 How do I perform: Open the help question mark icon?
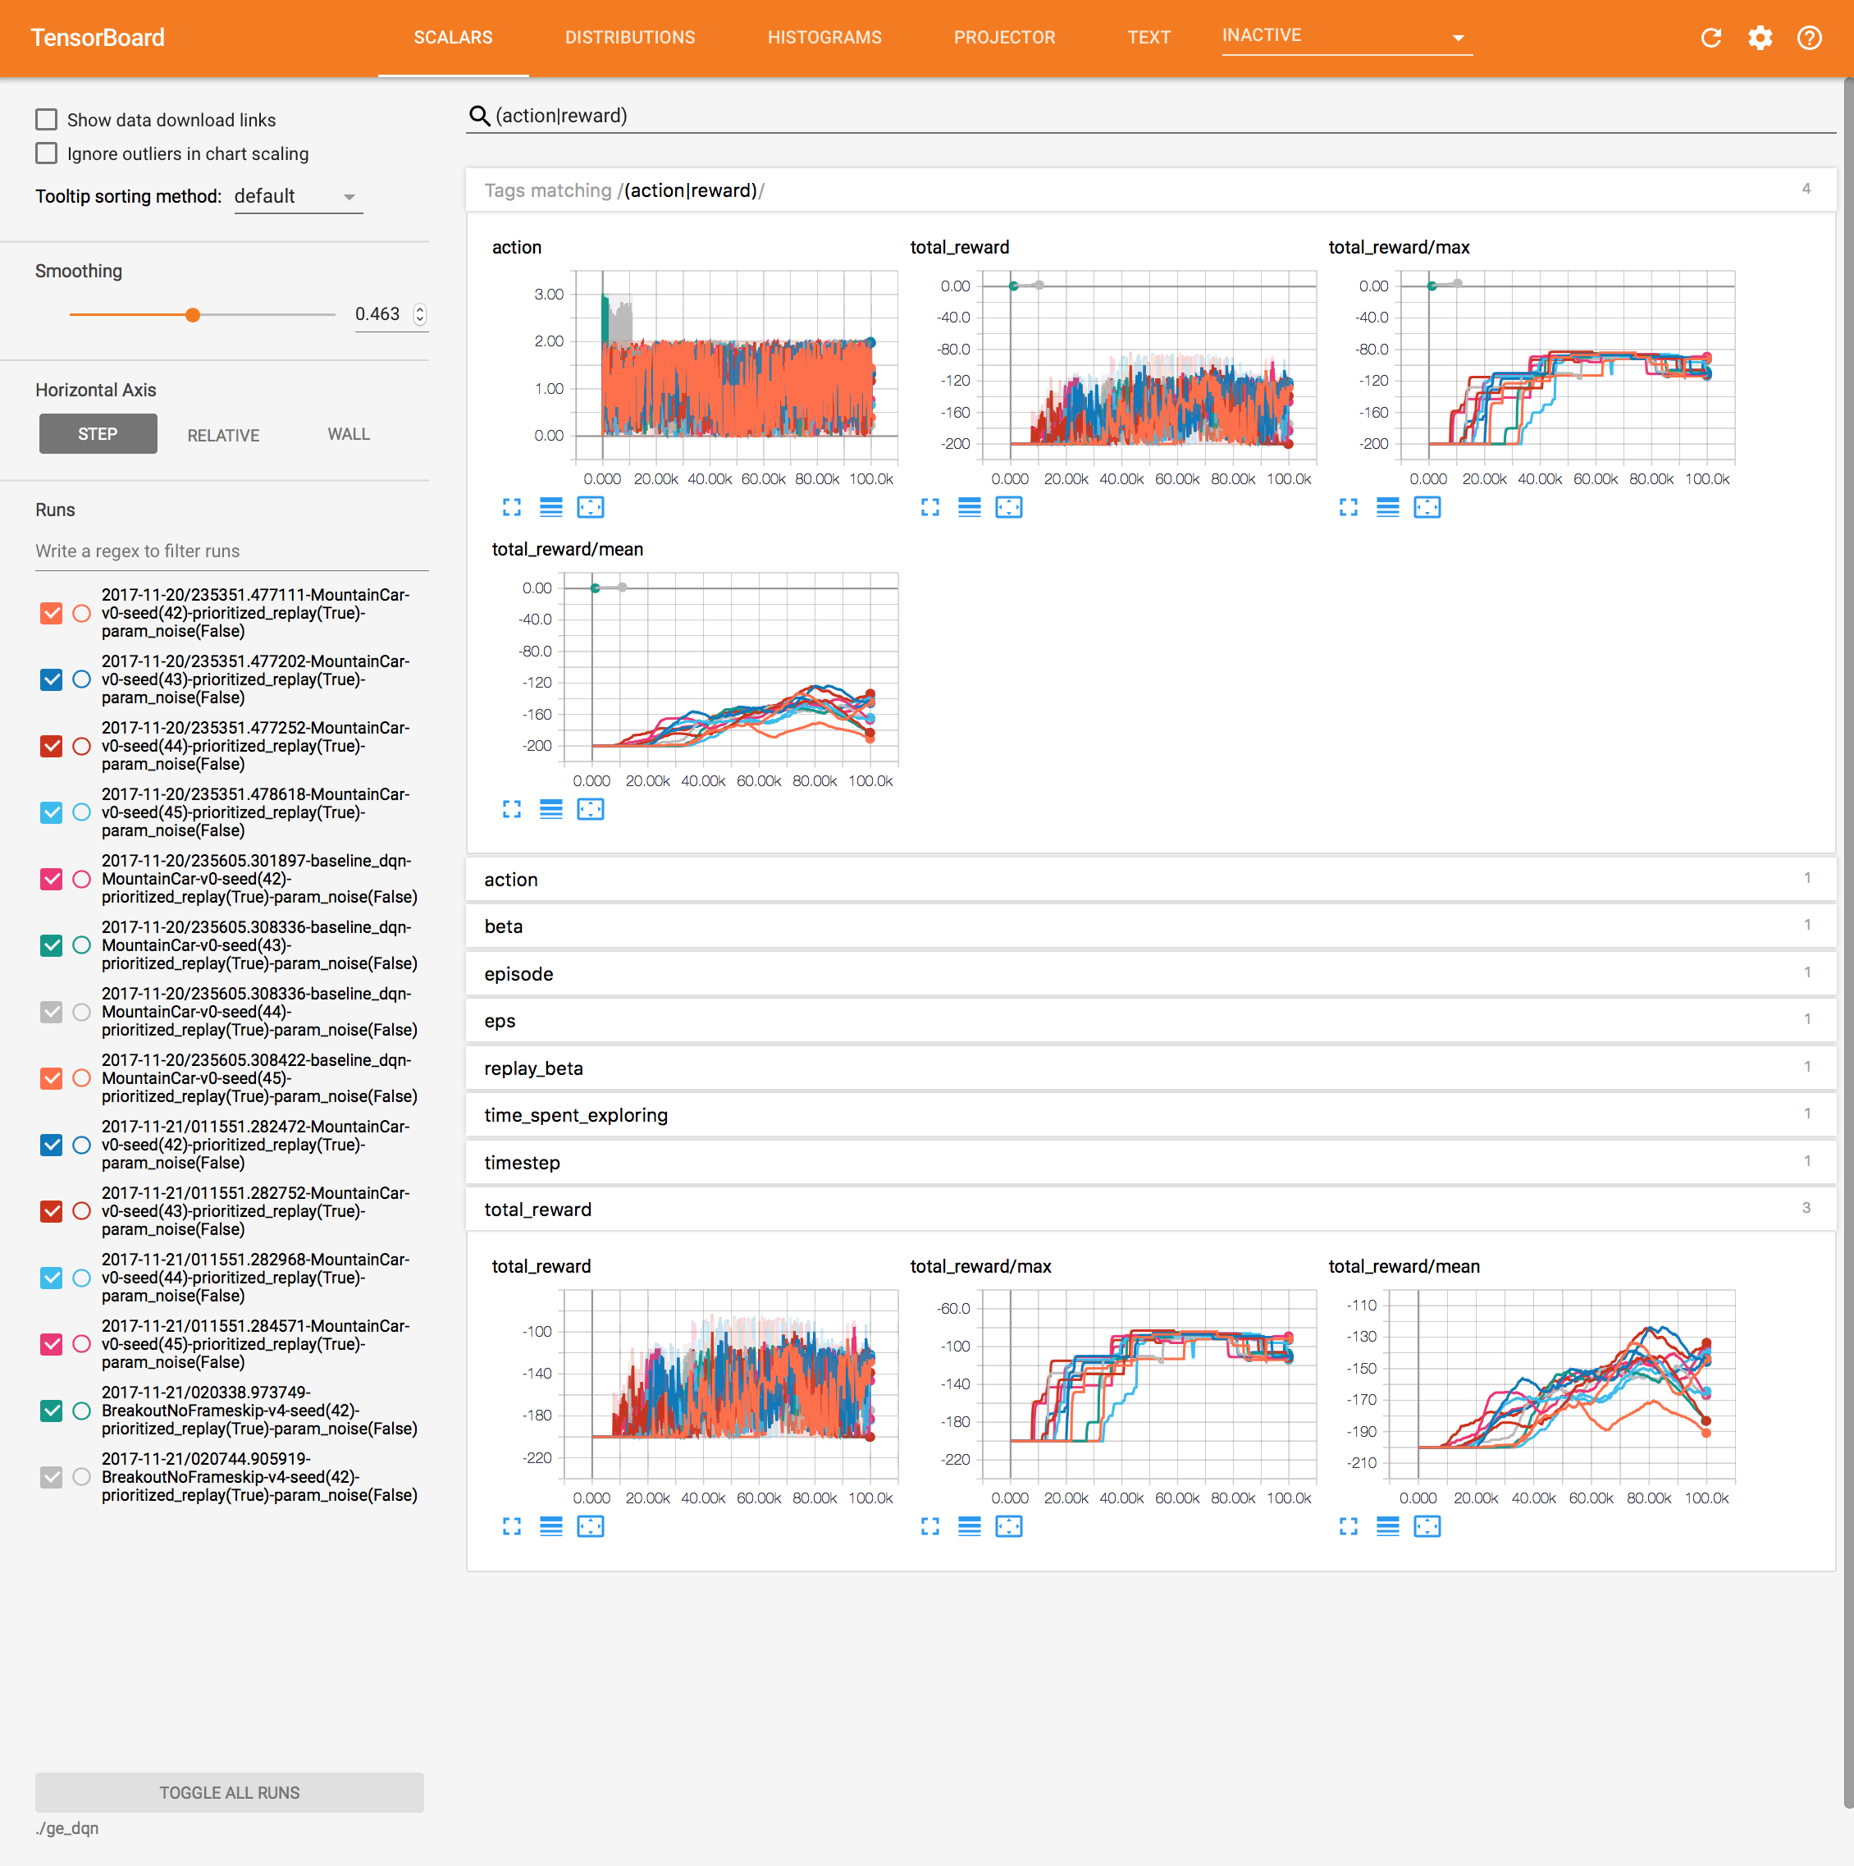(1809, 38)
